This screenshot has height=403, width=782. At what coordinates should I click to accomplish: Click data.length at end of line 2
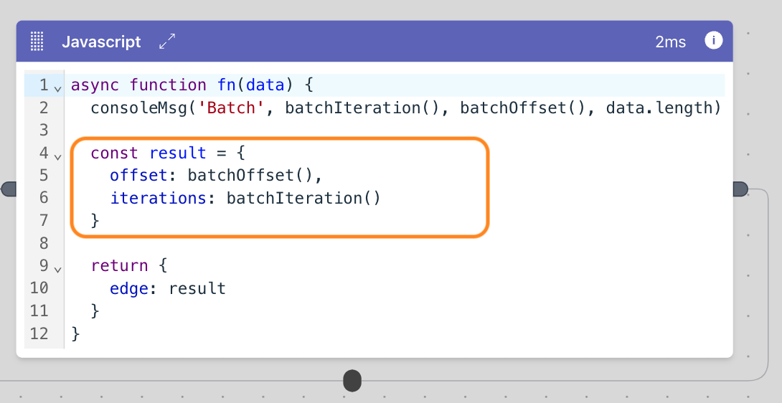(659, 108)
